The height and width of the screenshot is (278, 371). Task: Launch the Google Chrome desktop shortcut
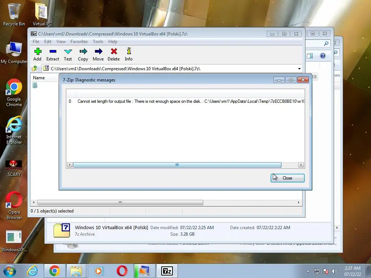click(14, 93)
